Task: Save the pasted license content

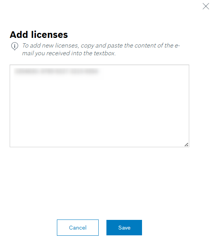Action: pyautogui.click(x=124, y=228)
